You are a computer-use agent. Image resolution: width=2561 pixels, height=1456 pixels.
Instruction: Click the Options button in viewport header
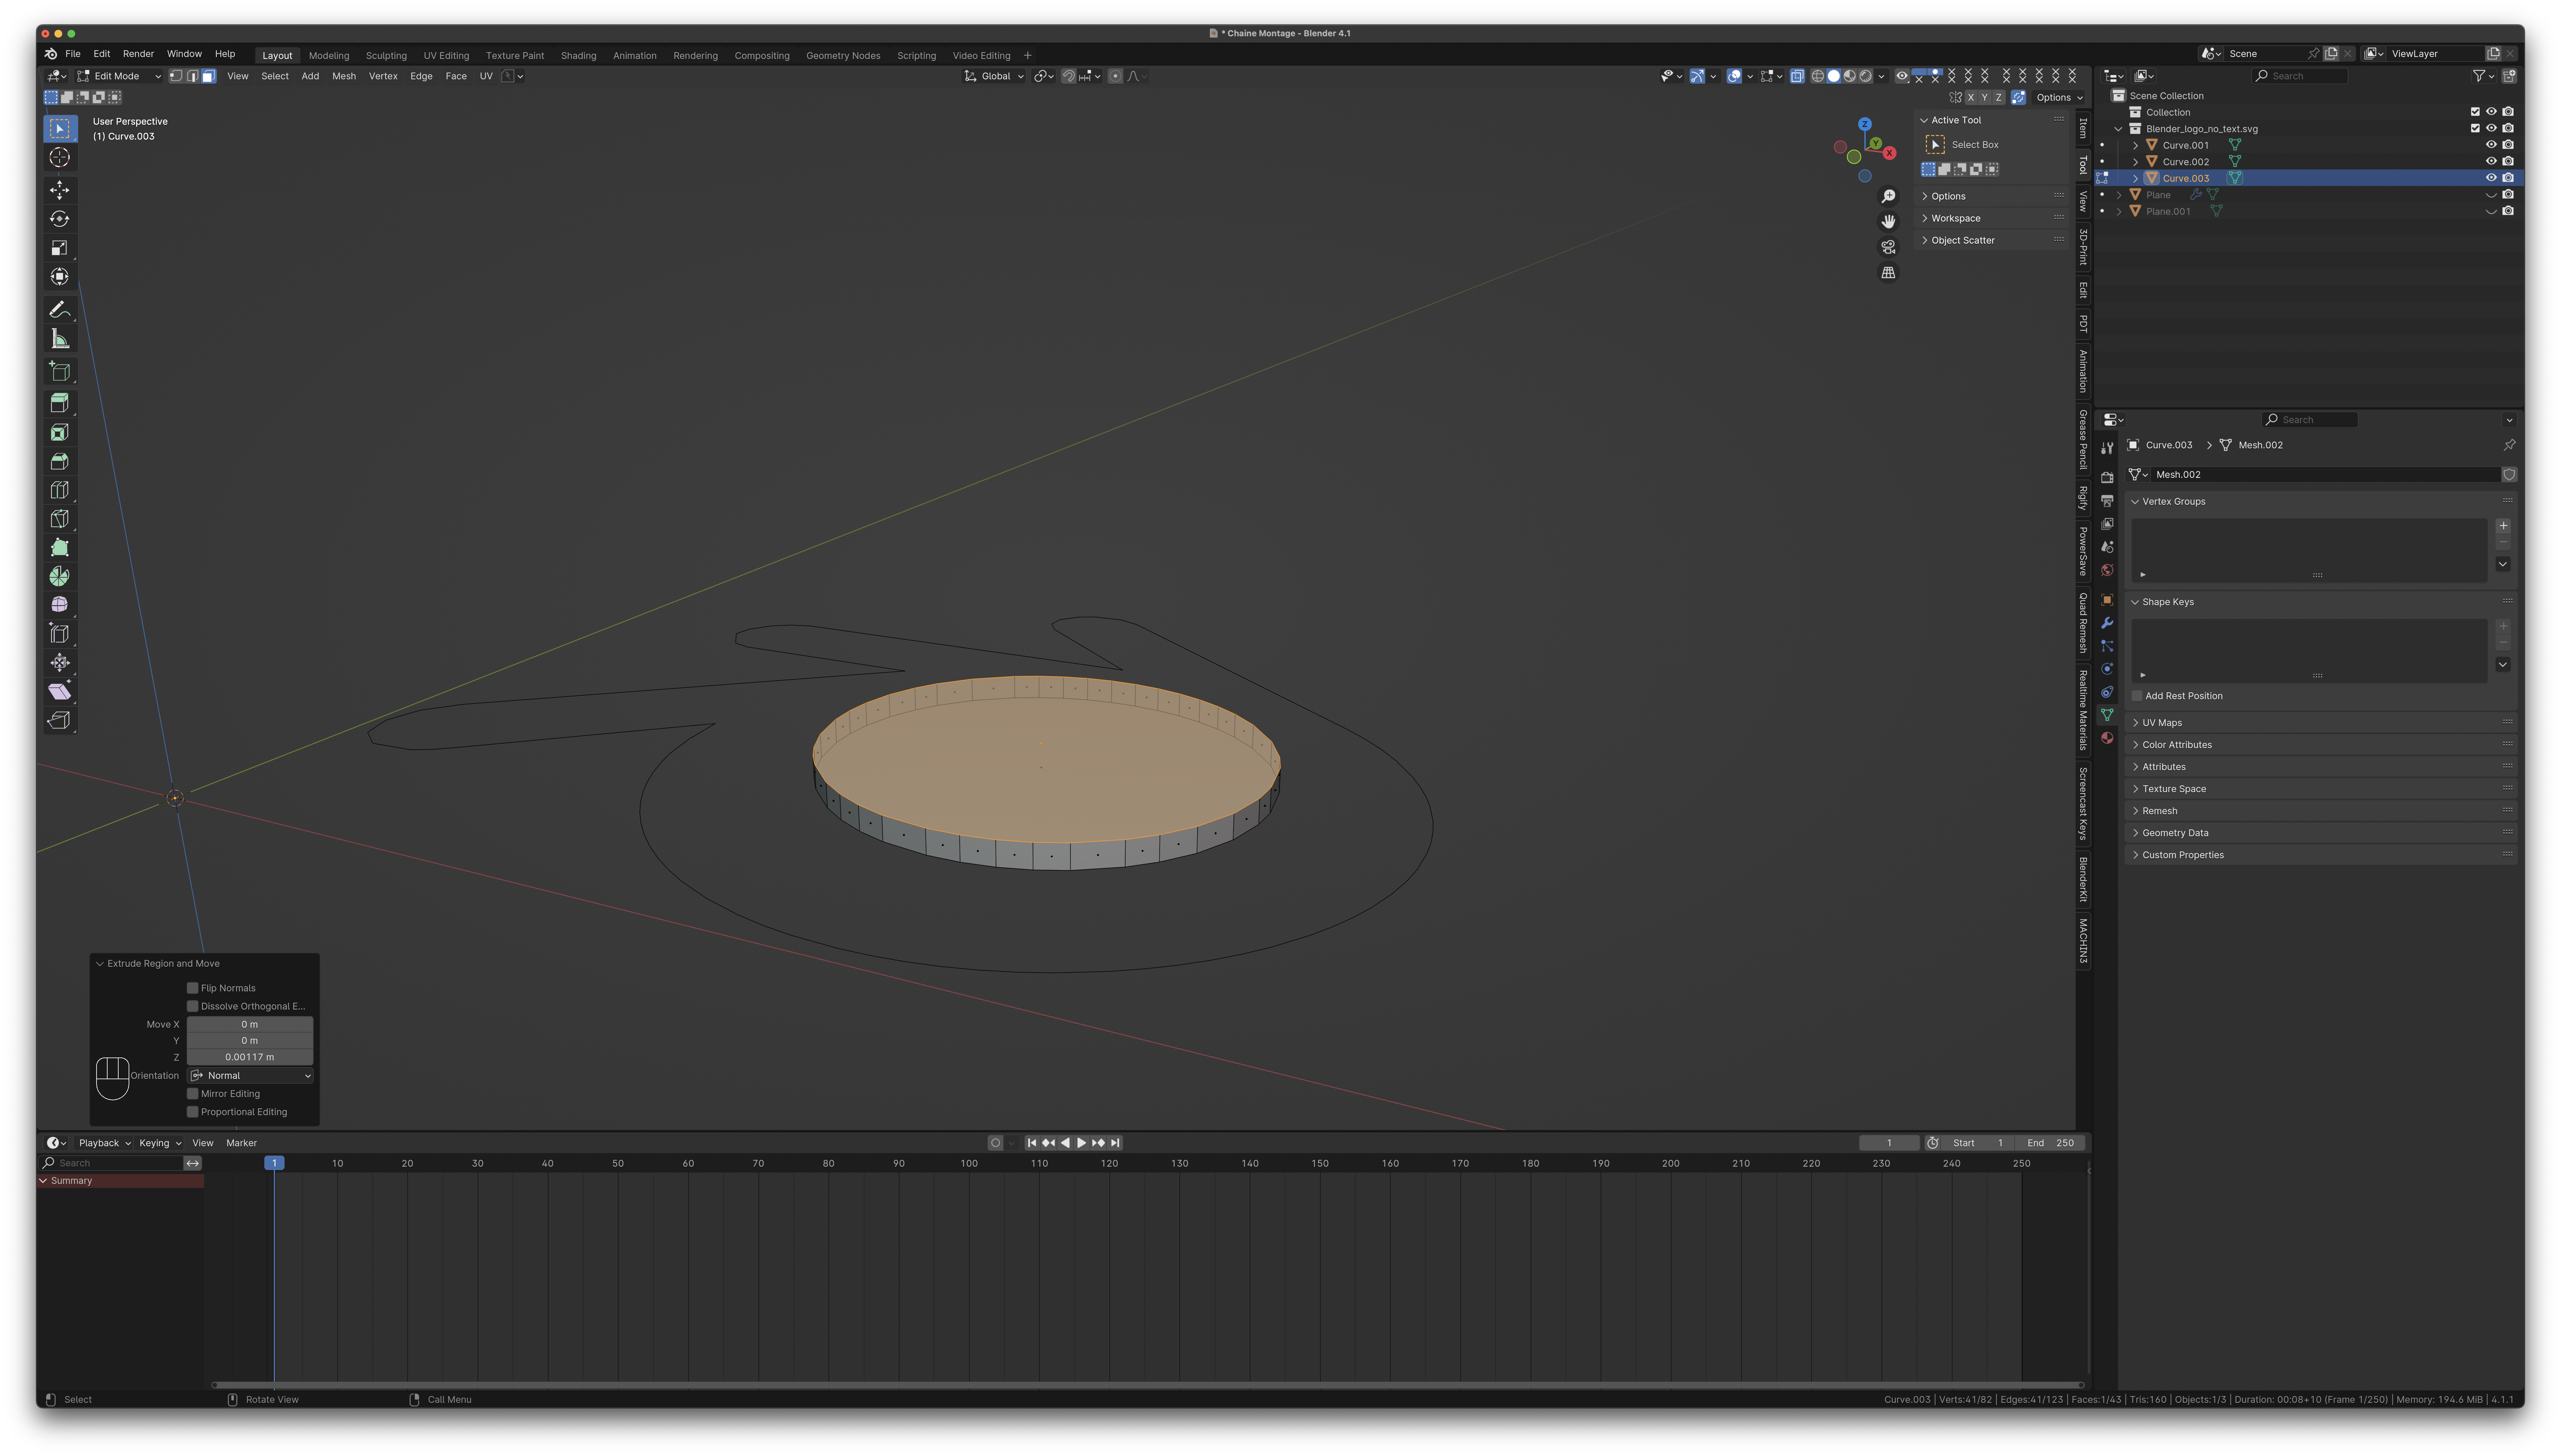(2059, 98)
